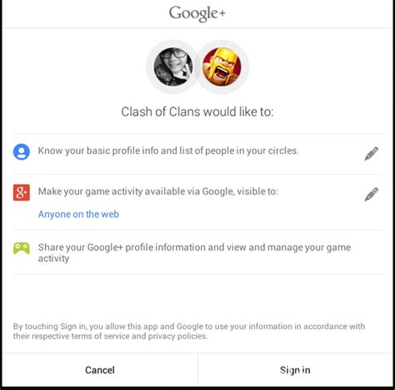Click the Google+ logo in the header
Screen dimensions: 395x390
(197, 13)
